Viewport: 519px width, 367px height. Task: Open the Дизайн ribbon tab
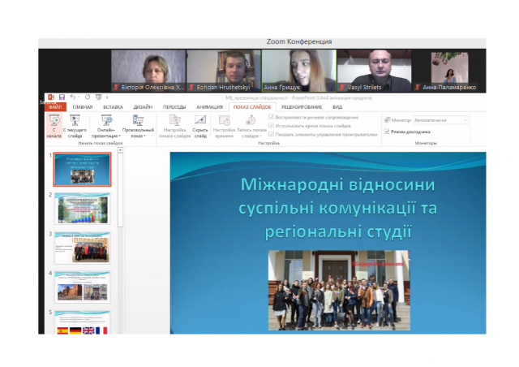click(143, 106)
